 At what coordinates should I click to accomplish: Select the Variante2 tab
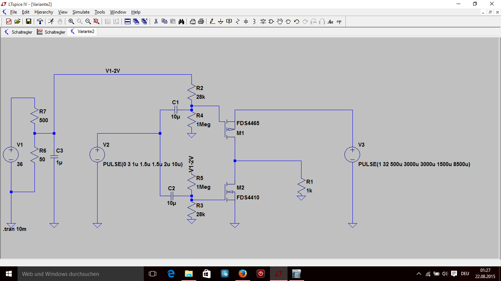[x=82, y=31]
